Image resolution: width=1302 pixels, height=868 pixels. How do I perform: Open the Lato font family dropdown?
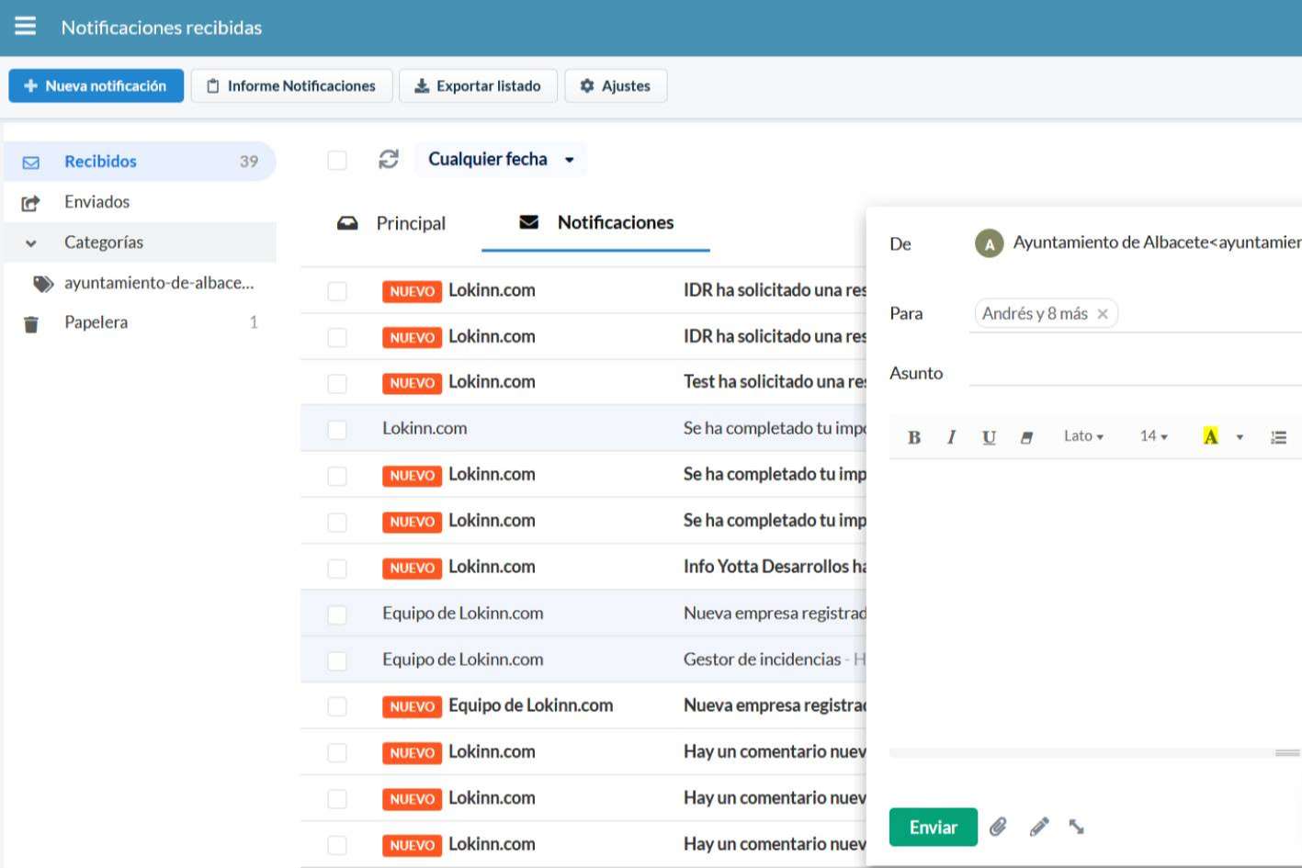pyautogui.click(x=1083, y=436)
